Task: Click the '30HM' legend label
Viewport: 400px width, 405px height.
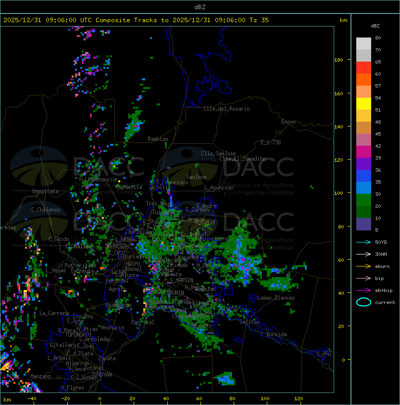Action: (x=381, y=254)
